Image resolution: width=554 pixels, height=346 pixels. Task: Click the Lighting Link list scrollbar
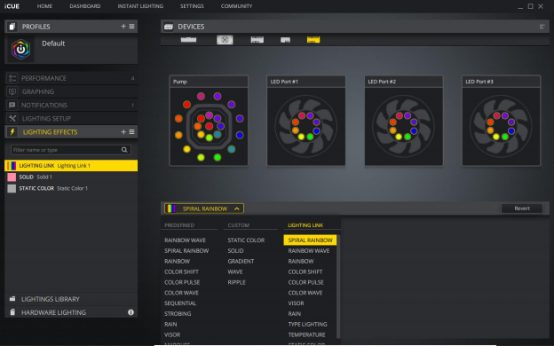click(338, 286)
